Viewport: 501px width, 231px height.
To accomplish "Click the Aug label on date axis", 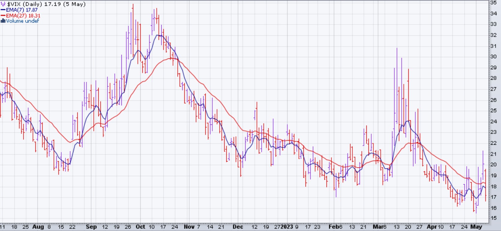I will pyautogui.click(x=38, y=227).
